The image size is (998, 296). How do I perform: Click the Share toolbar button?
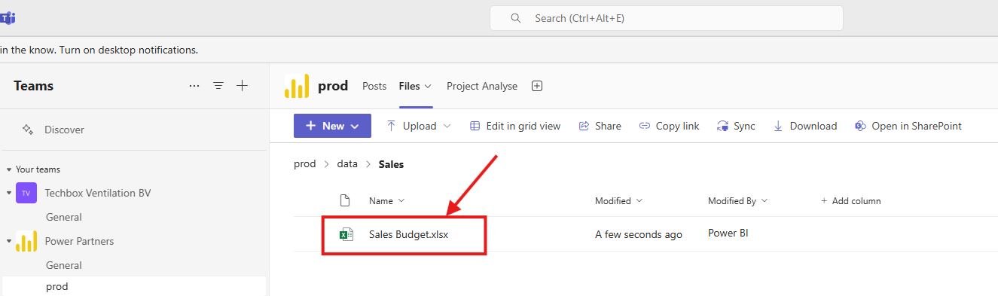[x=600, y=126]
